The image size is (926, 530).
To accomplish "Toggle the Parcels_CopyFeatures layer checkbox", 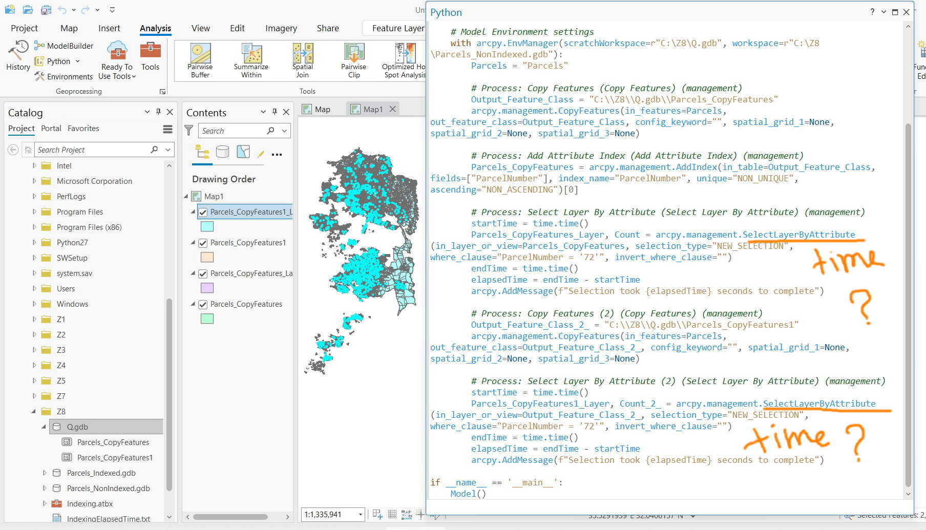I will point(203,304).
